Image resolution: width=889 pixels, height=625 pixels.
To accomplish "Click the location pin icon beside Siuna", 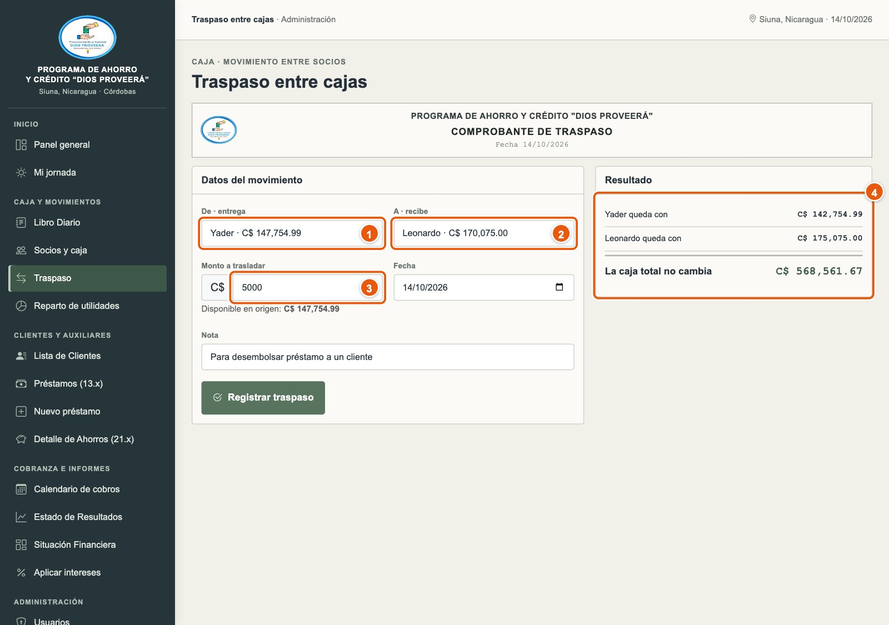I will click(x=752, y=19).
